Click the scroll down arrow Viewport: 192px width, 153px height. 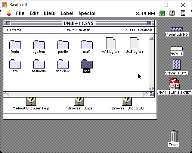[x=152, y=89]
